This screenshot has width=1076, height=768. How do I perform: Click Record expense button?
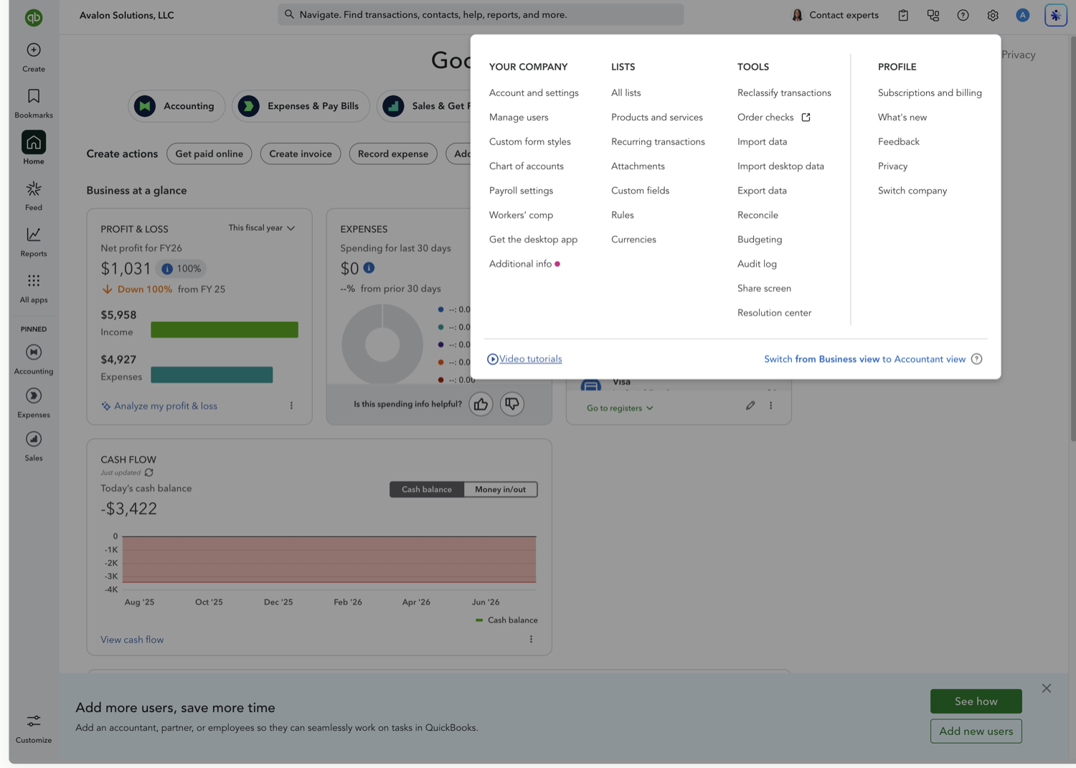pyautogui.click(x=393, y=154)
